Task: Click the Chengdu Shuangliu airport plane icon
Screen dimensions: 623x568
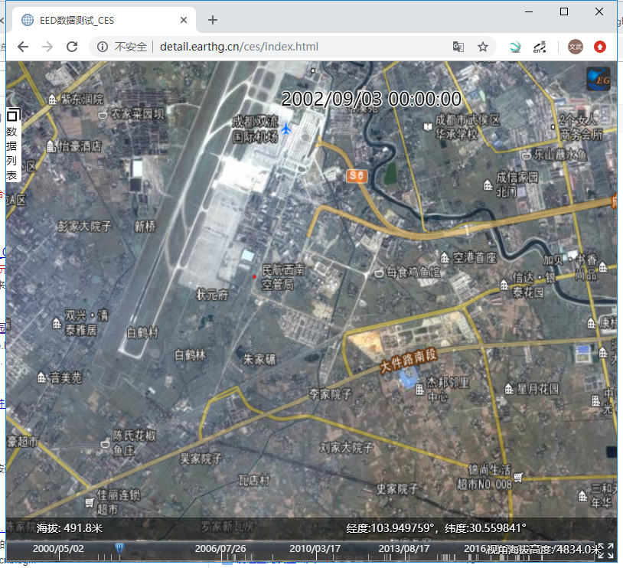Action: pyautogui.click(x=286, y=128)
